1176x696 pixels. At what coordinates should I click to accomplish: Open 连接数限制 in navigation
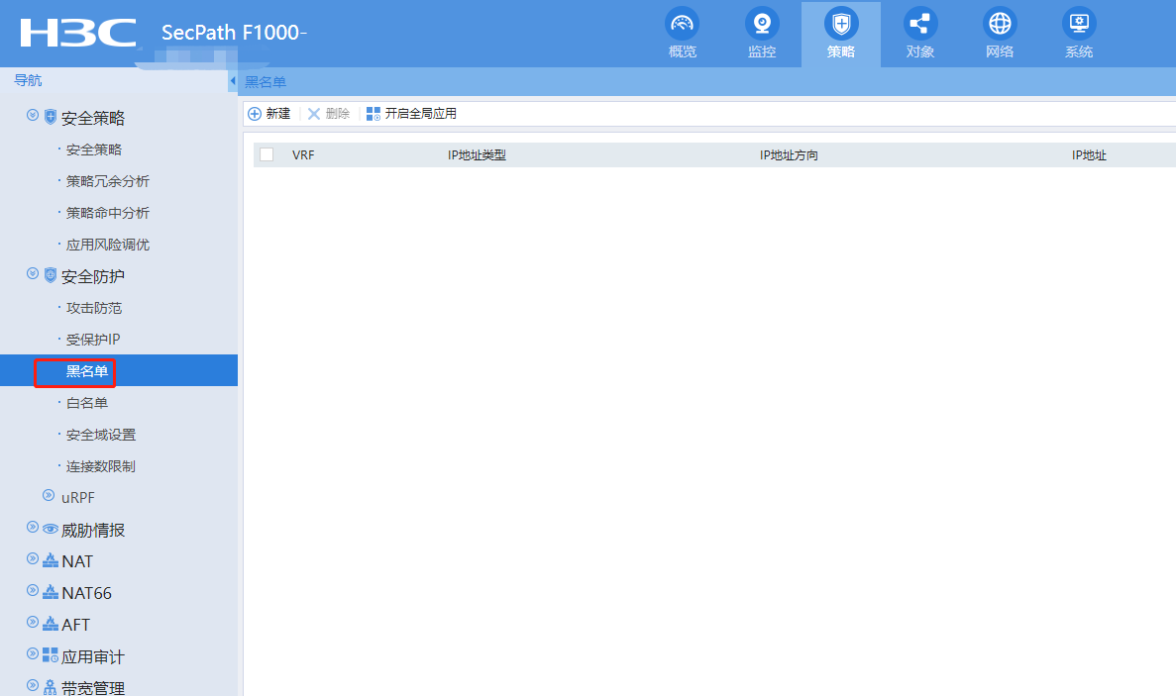[100, 466]
